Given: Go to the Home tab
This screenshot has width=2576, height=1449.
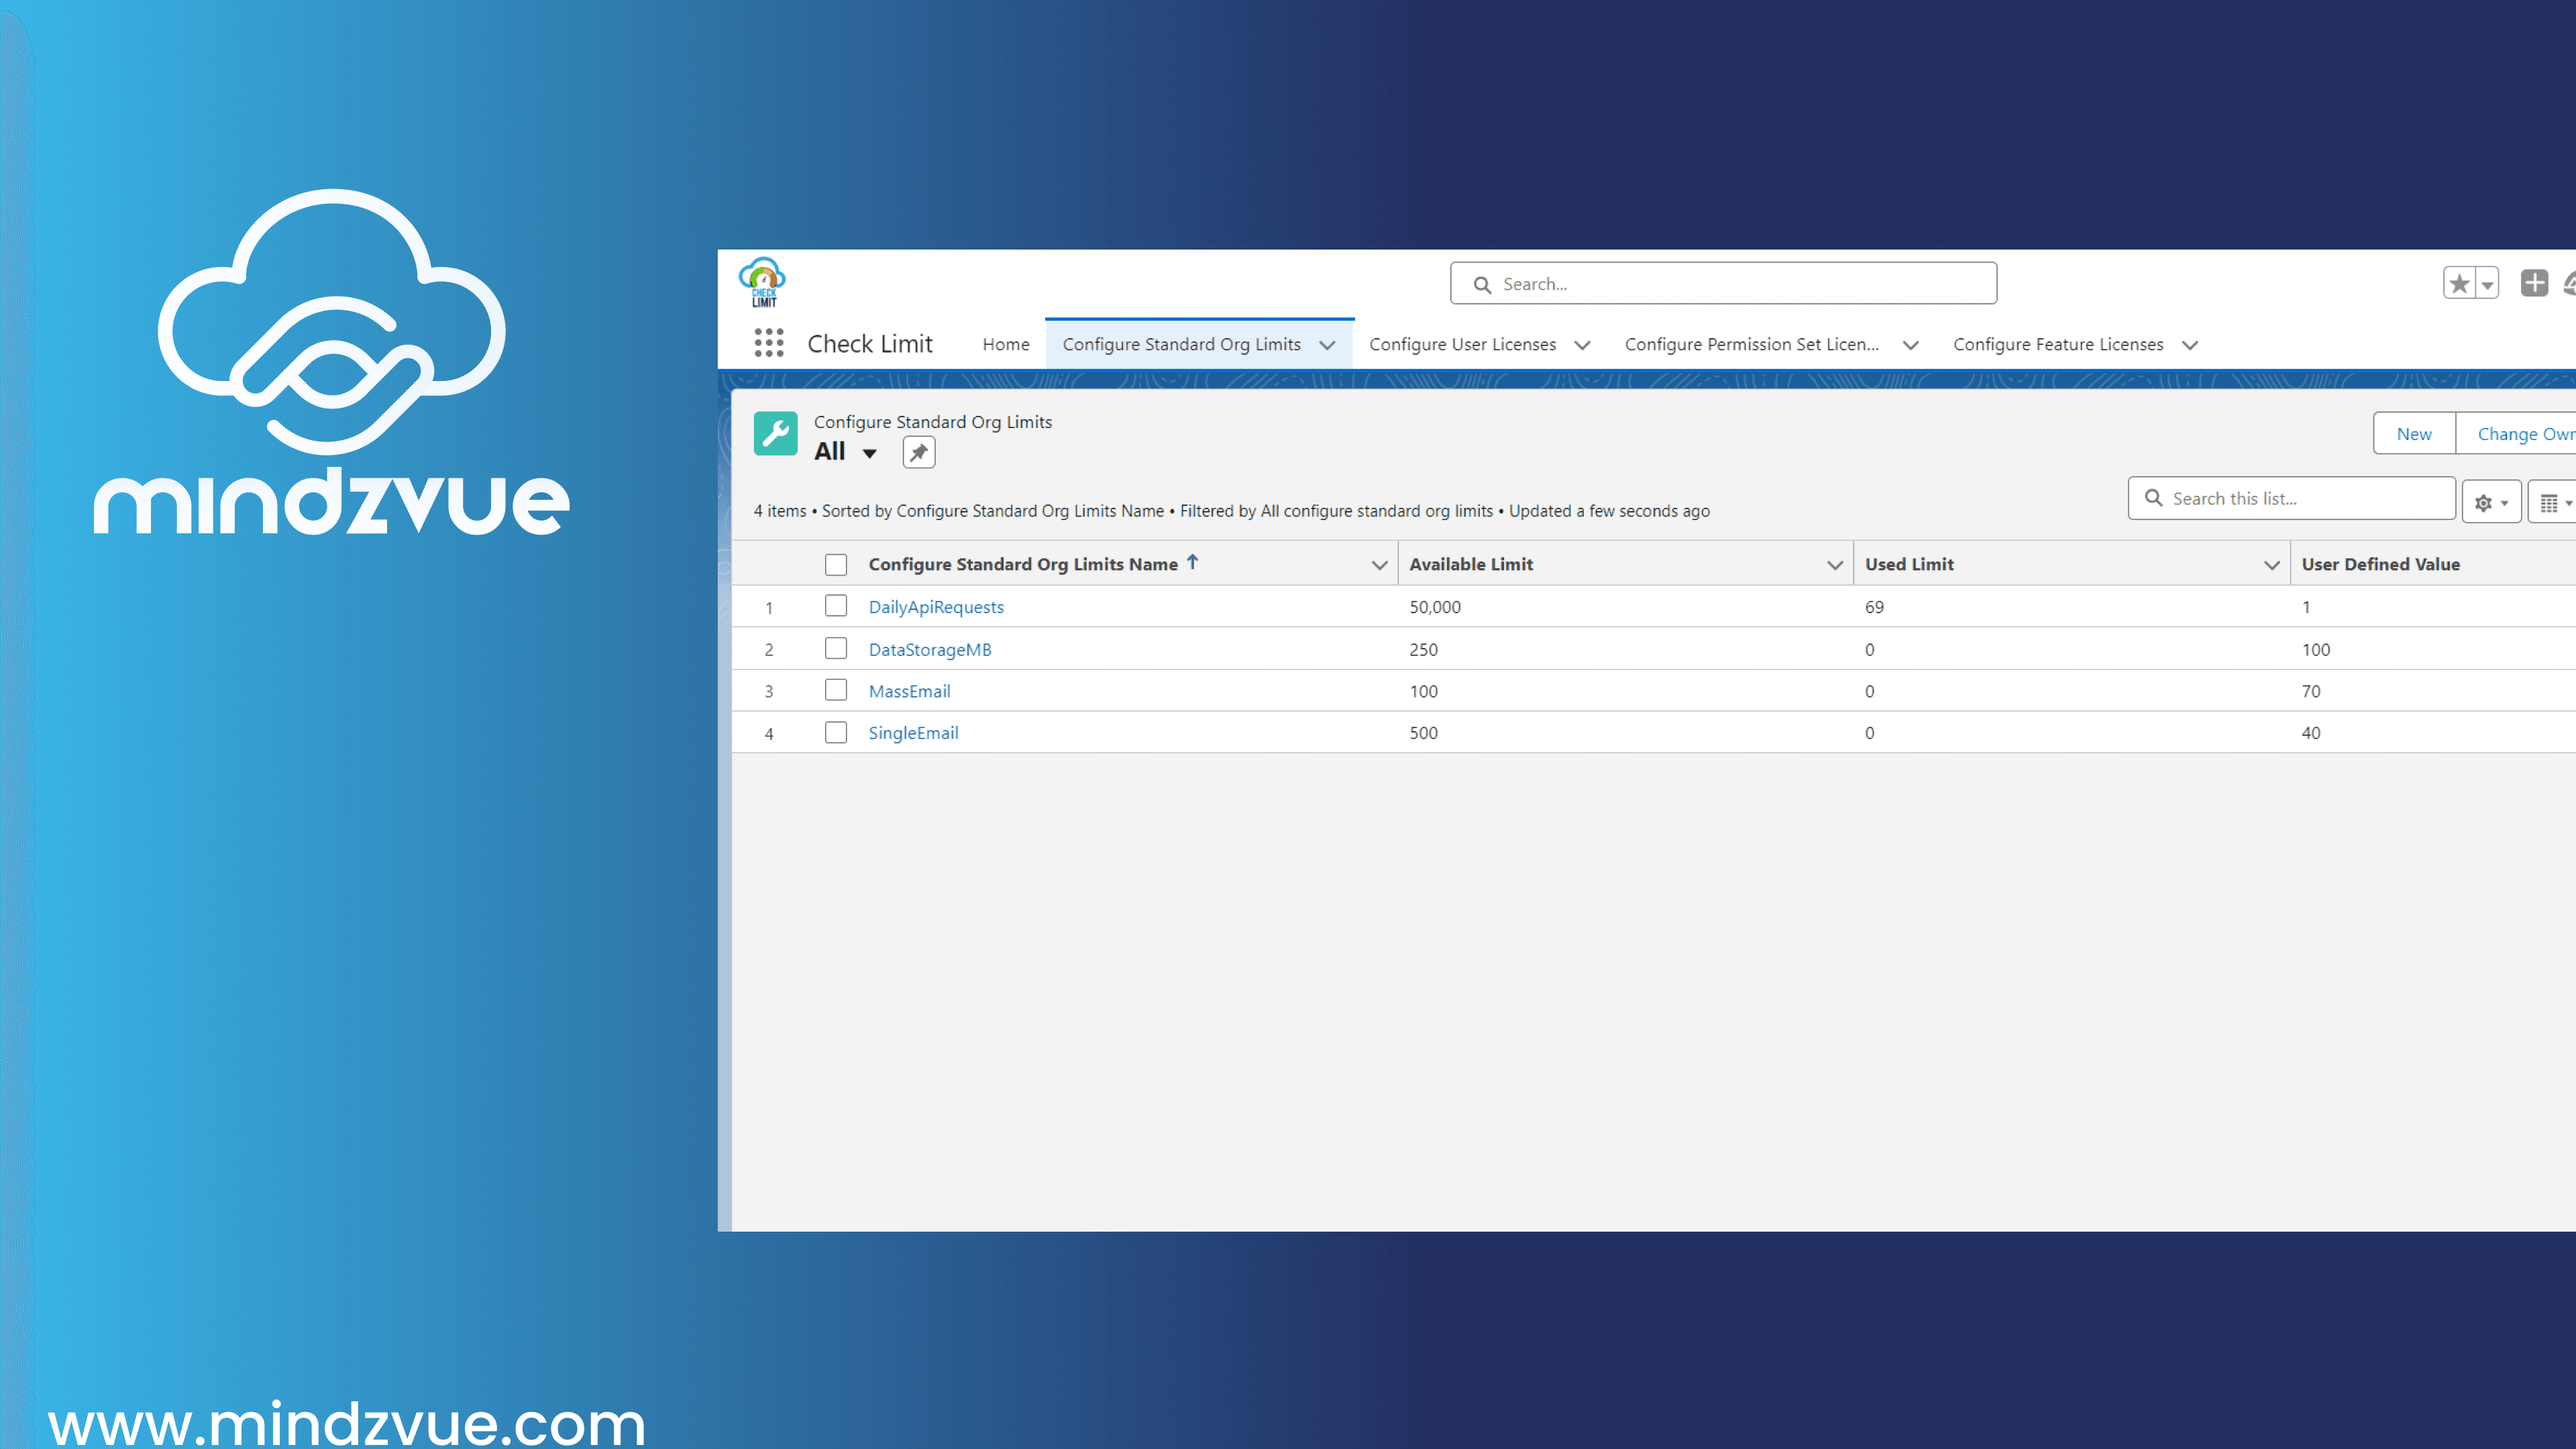Looking at the screenshot, I should [x=1005, y=344].
